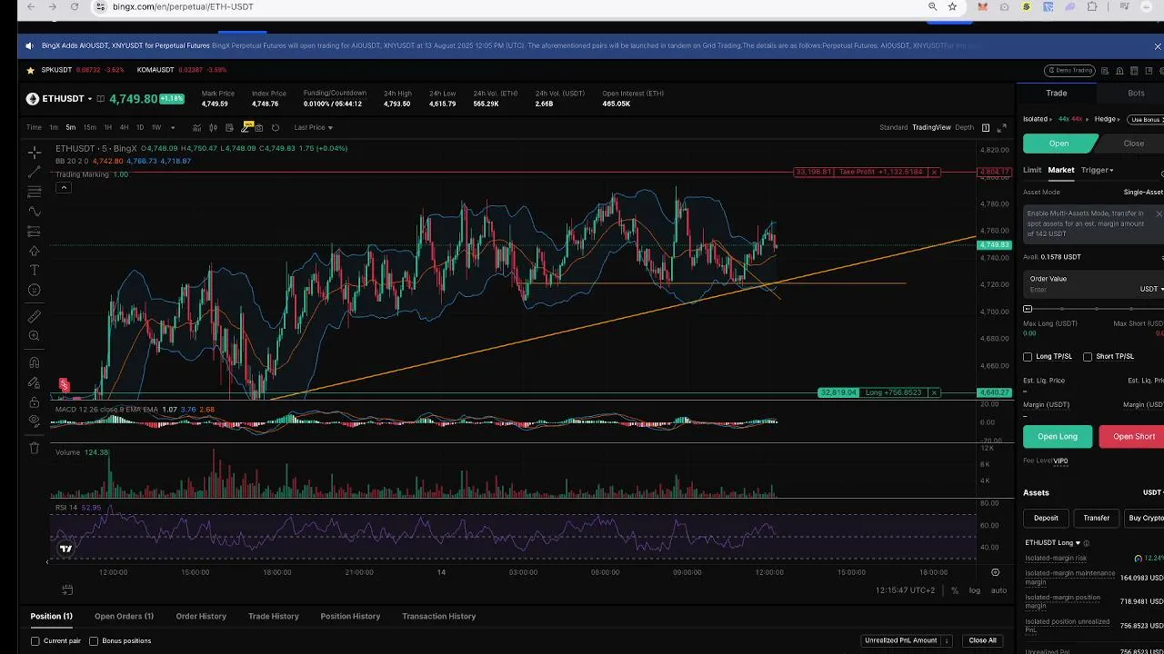The width and height of the screenshot is (1164, 654).
Task: Open the Trigger order type dropdown
Action: click(x=1097, y=170)
